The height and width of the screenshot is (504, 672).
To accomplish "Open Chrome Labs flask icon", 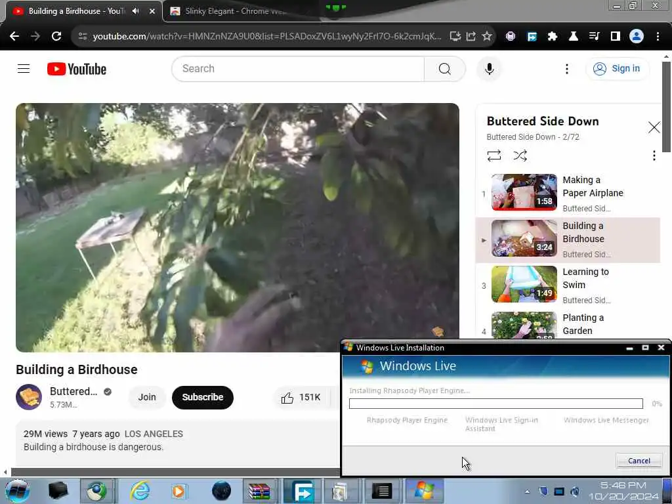I will pyautogui.click(x=574, y=37).
